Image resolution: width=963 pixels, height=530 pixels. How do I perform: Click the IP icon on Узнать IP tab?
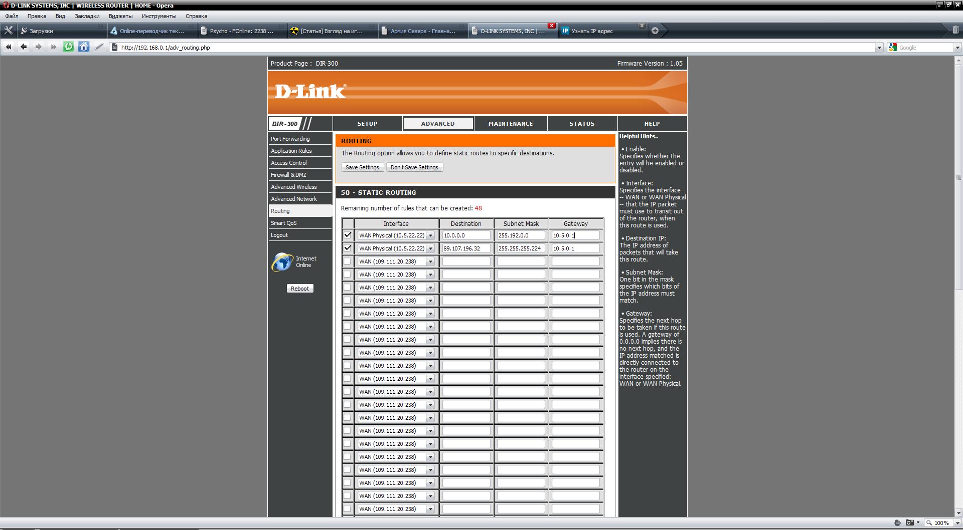(x=565, y=31)
